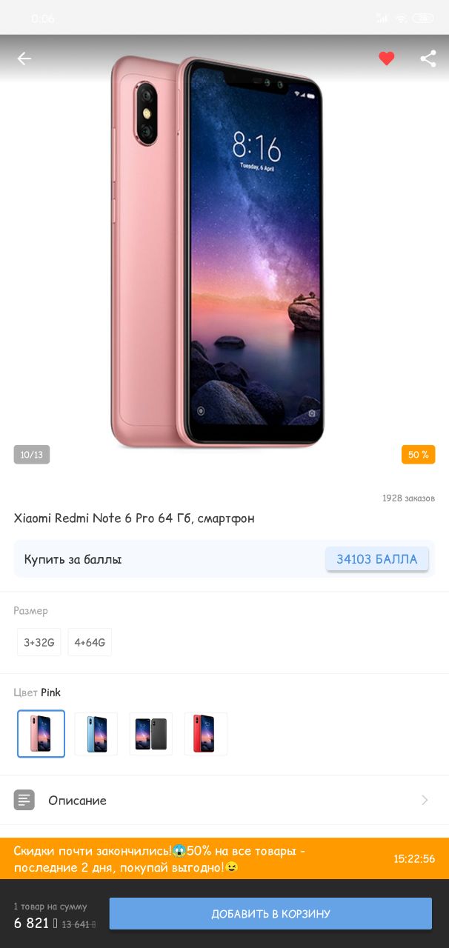The image size is (449, 948).
Task: Tap the 10/13 image counter badge
Action: (32, 455)
